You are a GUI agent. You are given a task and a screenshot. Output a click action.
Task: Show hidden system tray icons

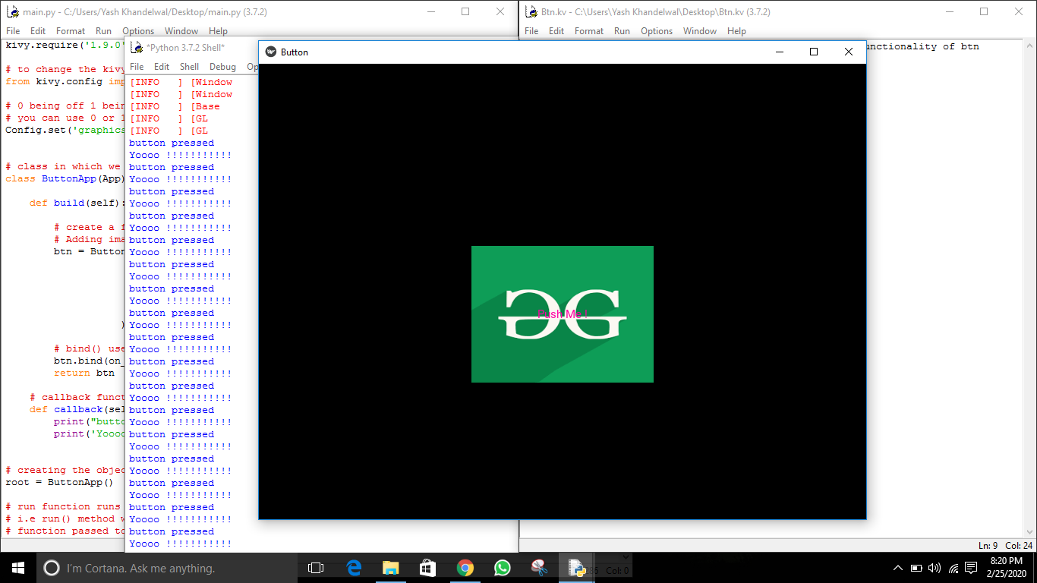(898, 568)
